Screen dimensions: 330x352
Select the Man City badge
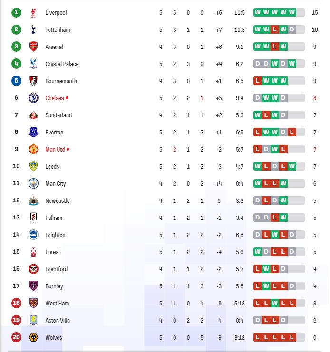pos(33,183)
